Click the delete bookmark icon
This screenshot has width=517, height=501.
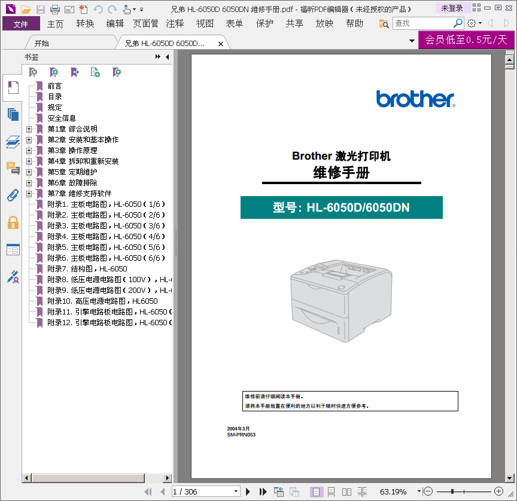[33, 72]
